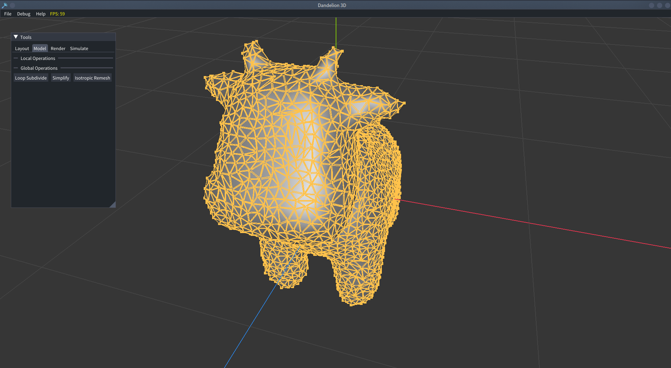Apply Isotropic Remesh
671x368 pixels.
[x=92, y=78]
